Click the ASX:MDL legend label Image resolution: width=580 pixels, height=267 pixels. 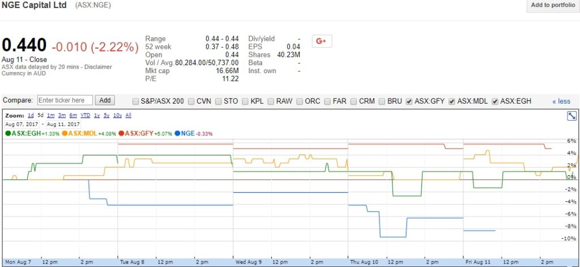pos(83,134)
